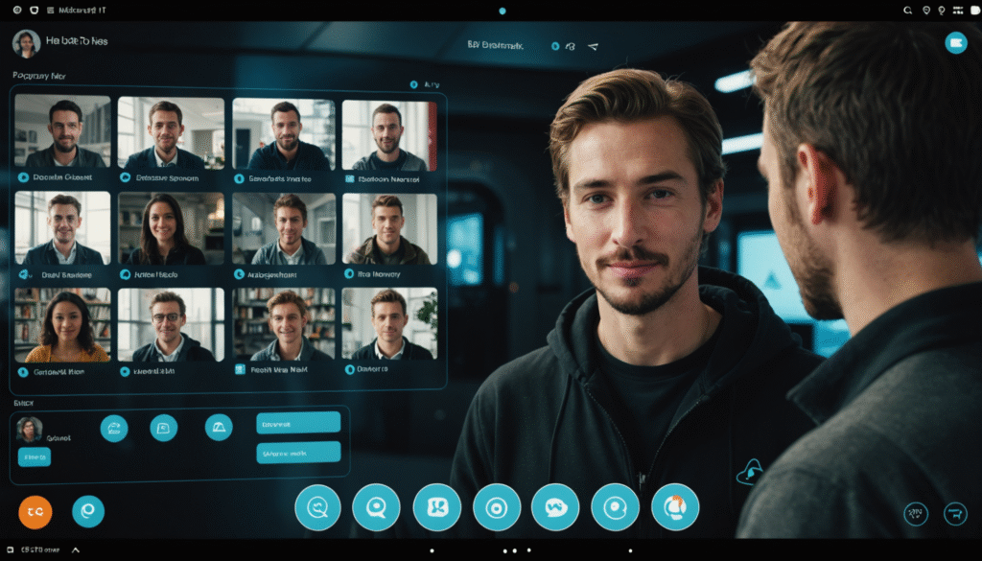
Task: Click the screen-shaped round icon in the lower-left panel
Action: 163,428
